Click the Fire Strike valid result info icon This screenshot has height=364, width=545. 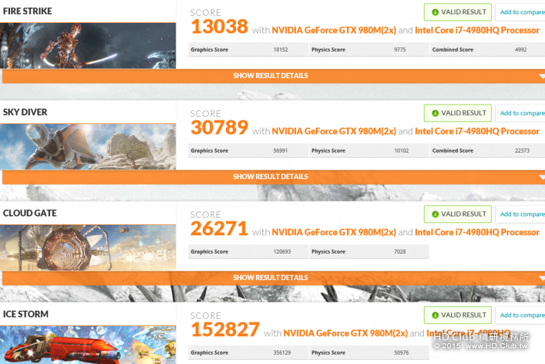tap(435, 12)
